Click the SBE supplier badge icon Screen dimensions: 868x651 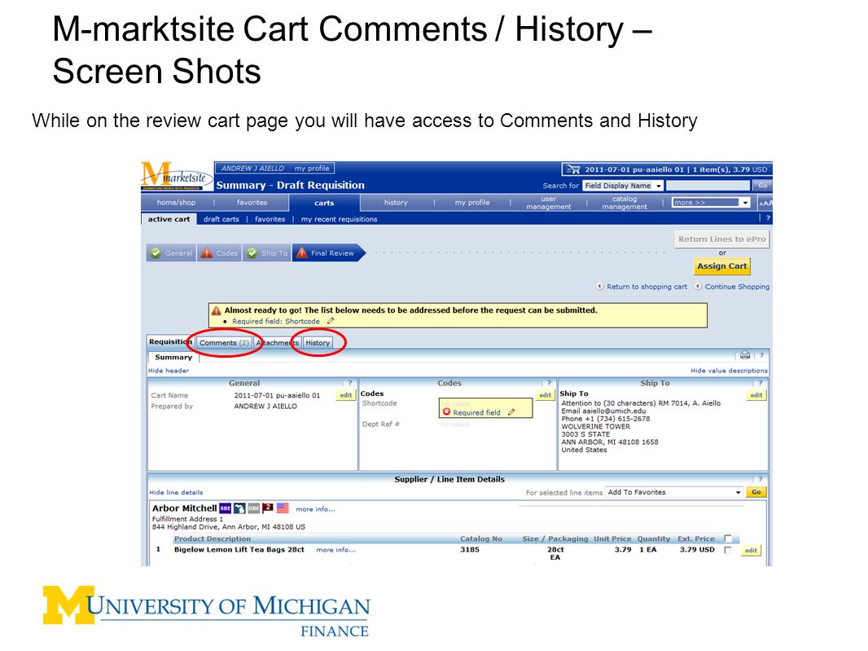coord(225,508)
